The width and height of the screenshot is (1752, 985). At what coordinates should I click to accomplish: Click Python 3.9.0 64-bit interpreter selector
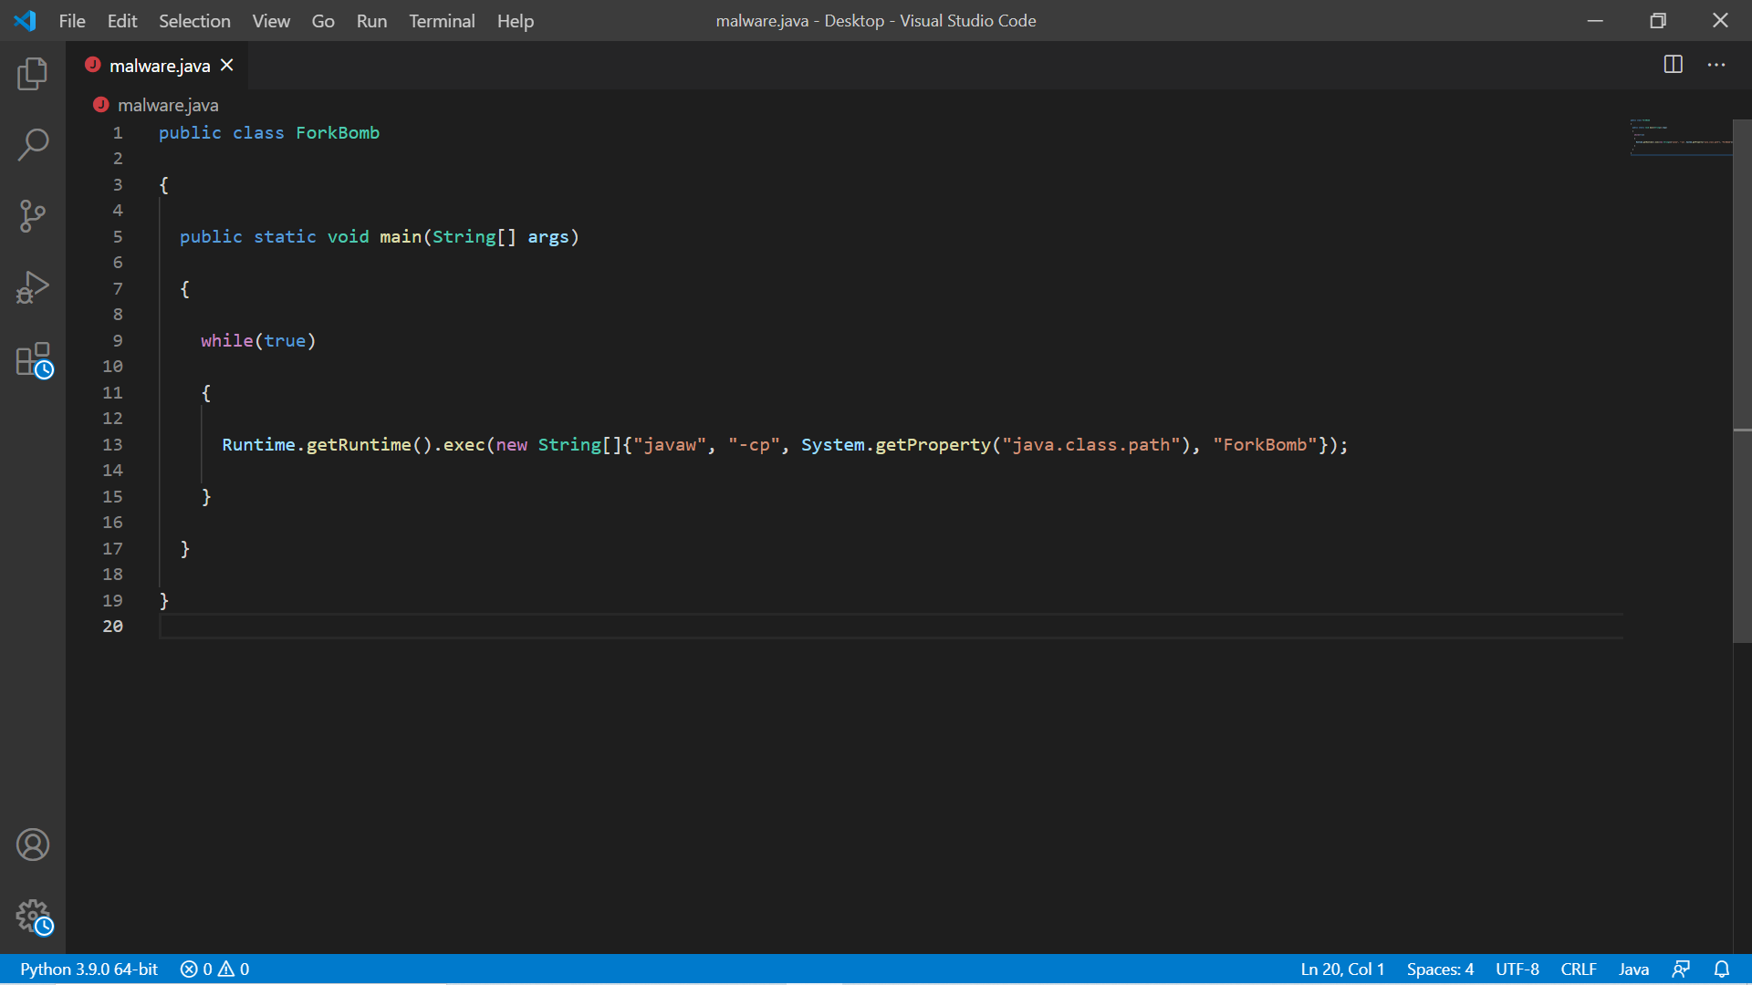point(88,969)
